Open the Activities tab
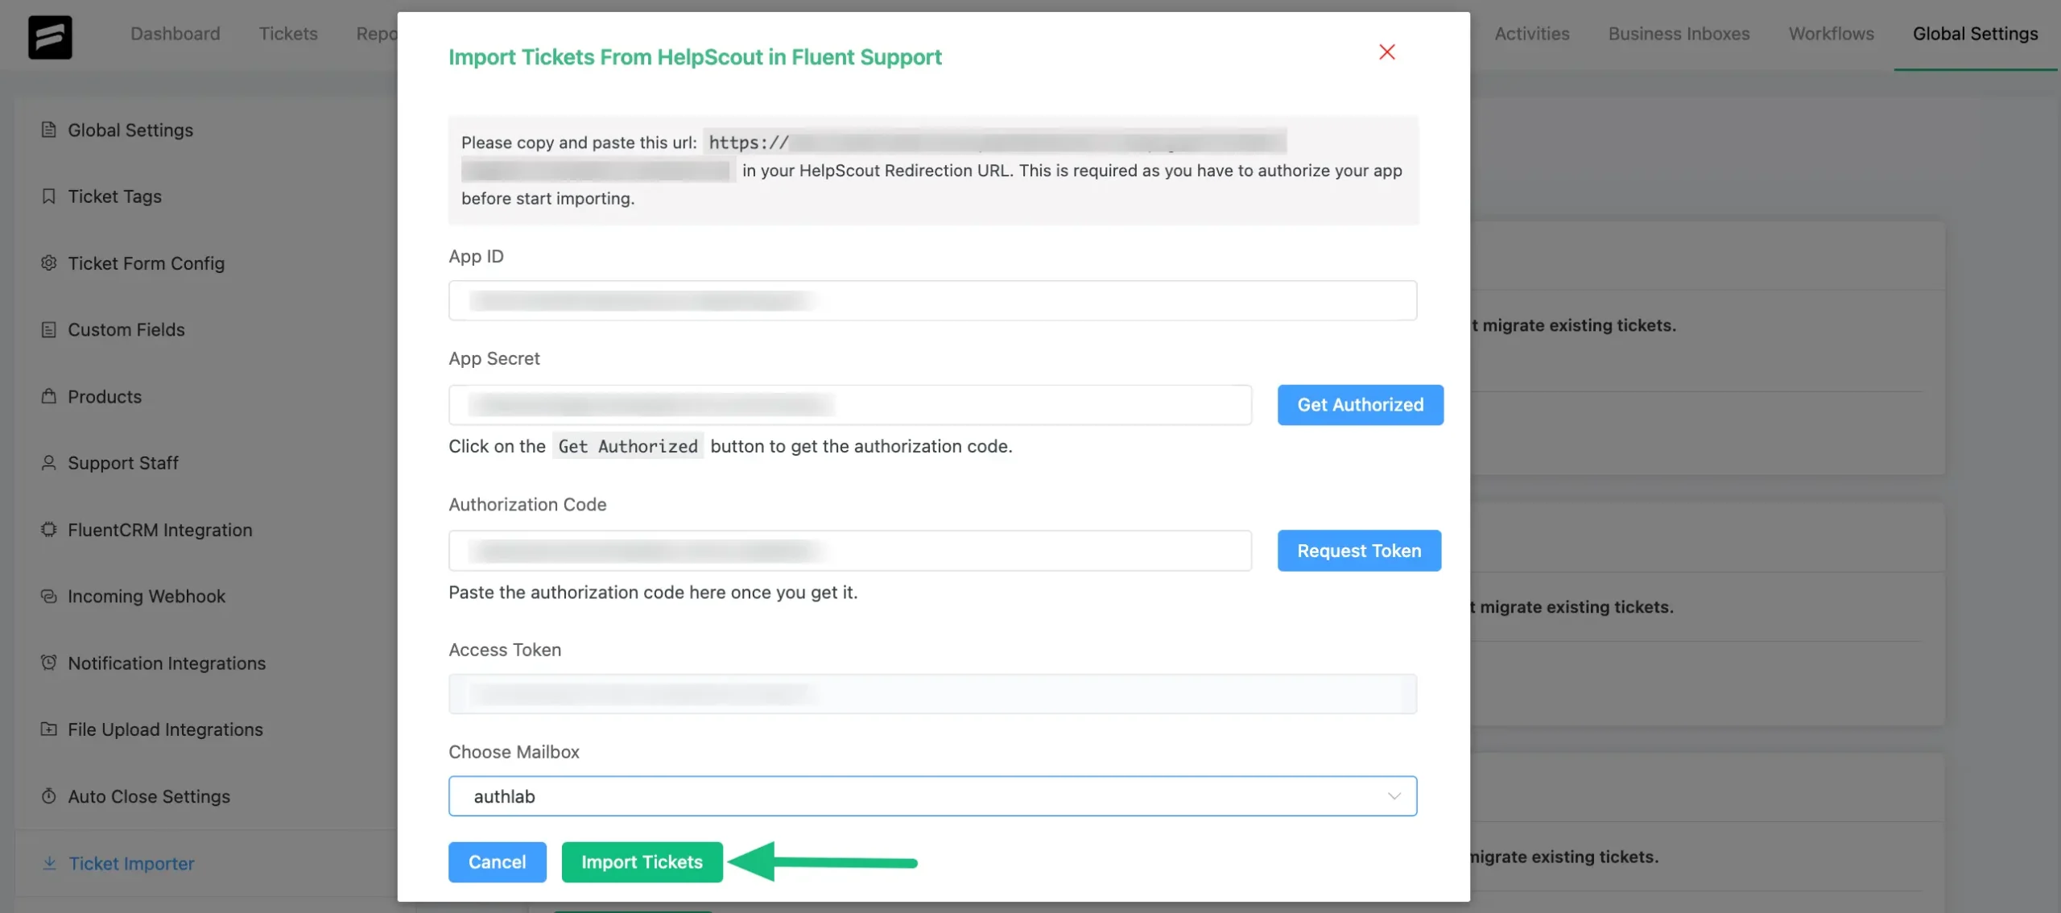This screenshot has height=913, width=2061. pos(1532,34)
